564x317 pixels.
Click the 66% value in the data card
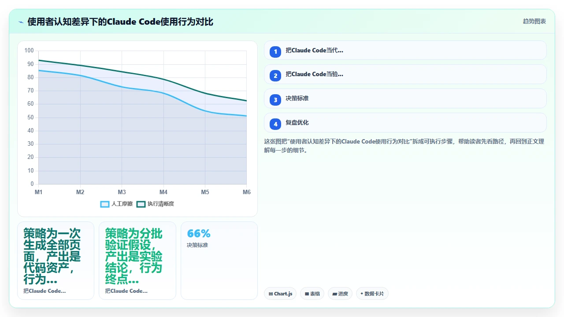pos(199,233)
